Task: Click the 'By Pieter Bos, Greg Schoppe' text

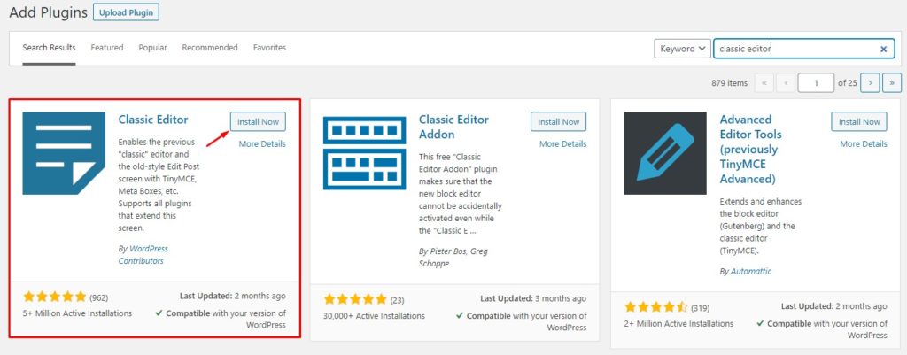Action: click(x=454, y=258)
